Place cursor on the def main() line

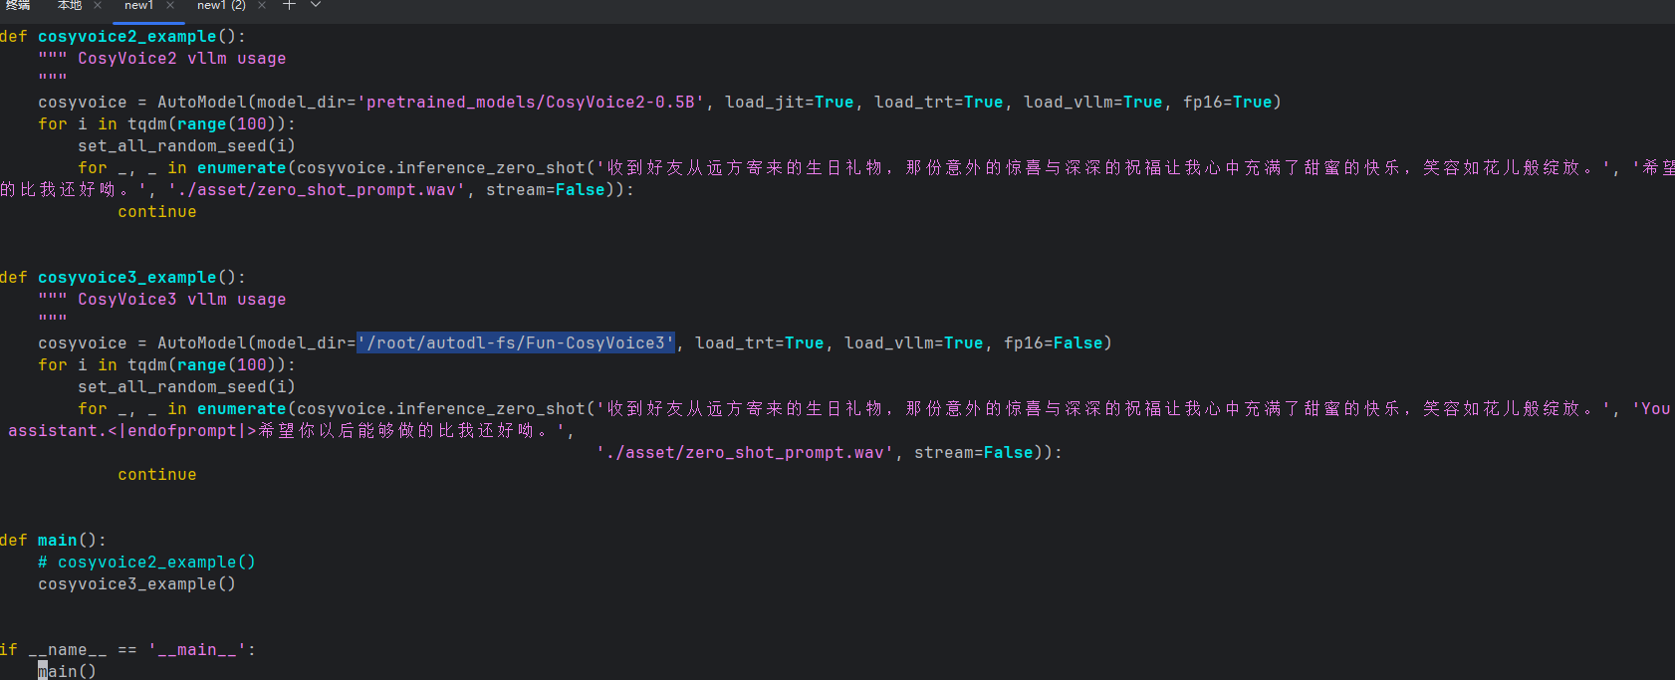point(57,541)
